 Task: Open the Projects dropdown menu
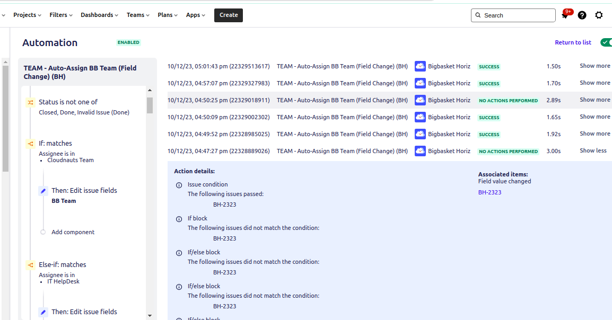point(27,15)
